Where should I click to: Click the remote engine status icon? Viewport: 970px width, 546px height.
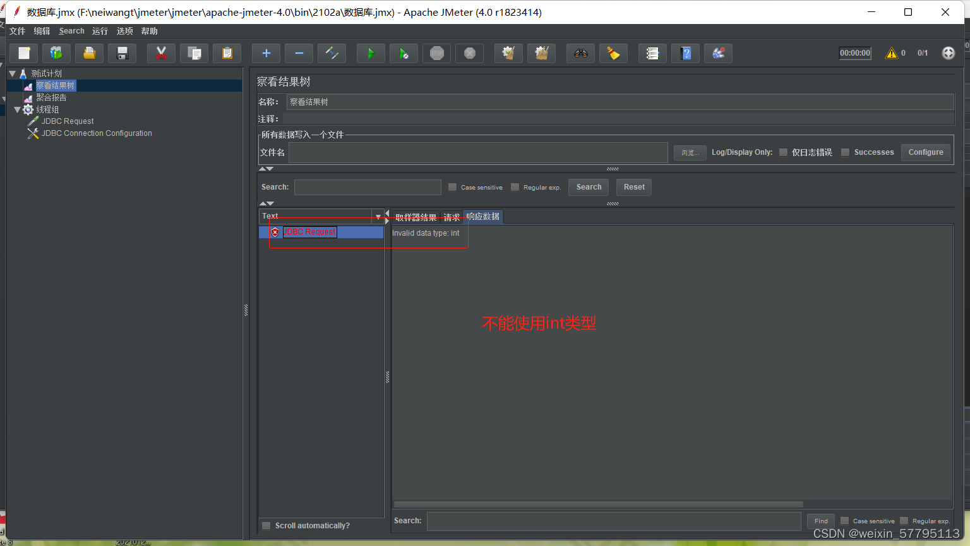[949, 53]
